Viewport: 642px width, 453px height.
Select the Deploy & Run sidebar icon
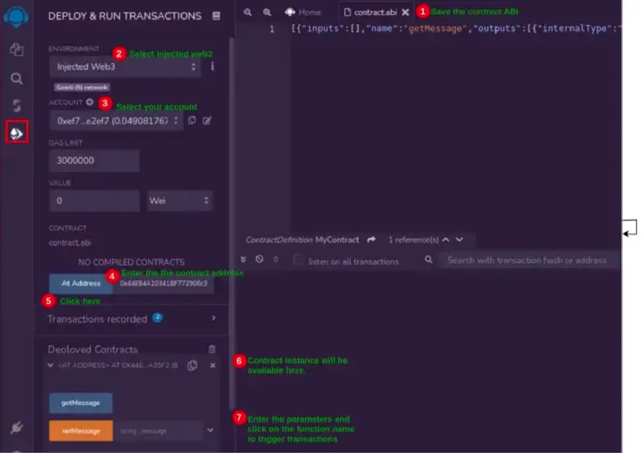coord(17,133)
